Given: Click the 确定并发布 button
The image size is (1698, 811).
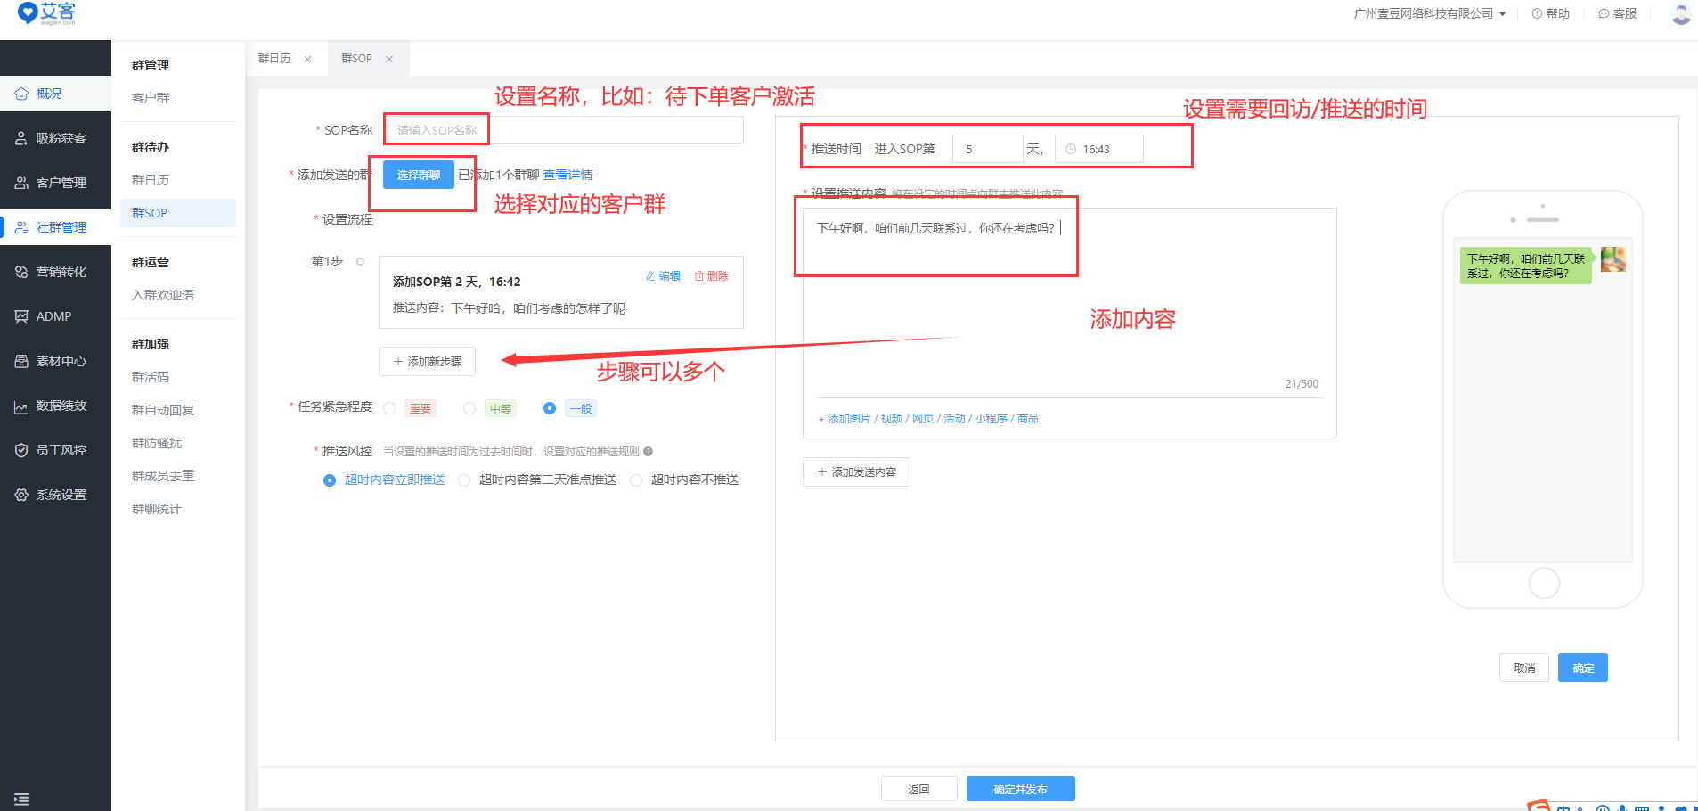Looking at the screenshot, I should click(x=1020, y=789).
